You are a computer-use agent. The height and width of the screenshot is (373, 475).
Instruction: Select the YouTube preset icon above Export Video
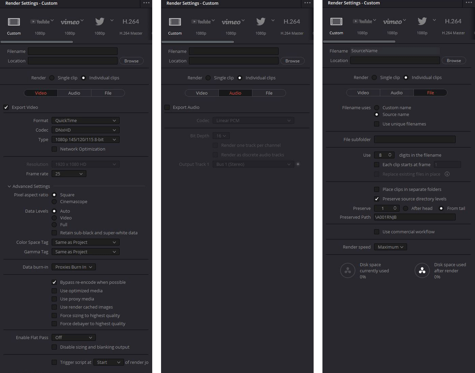(x=40, y=22)
